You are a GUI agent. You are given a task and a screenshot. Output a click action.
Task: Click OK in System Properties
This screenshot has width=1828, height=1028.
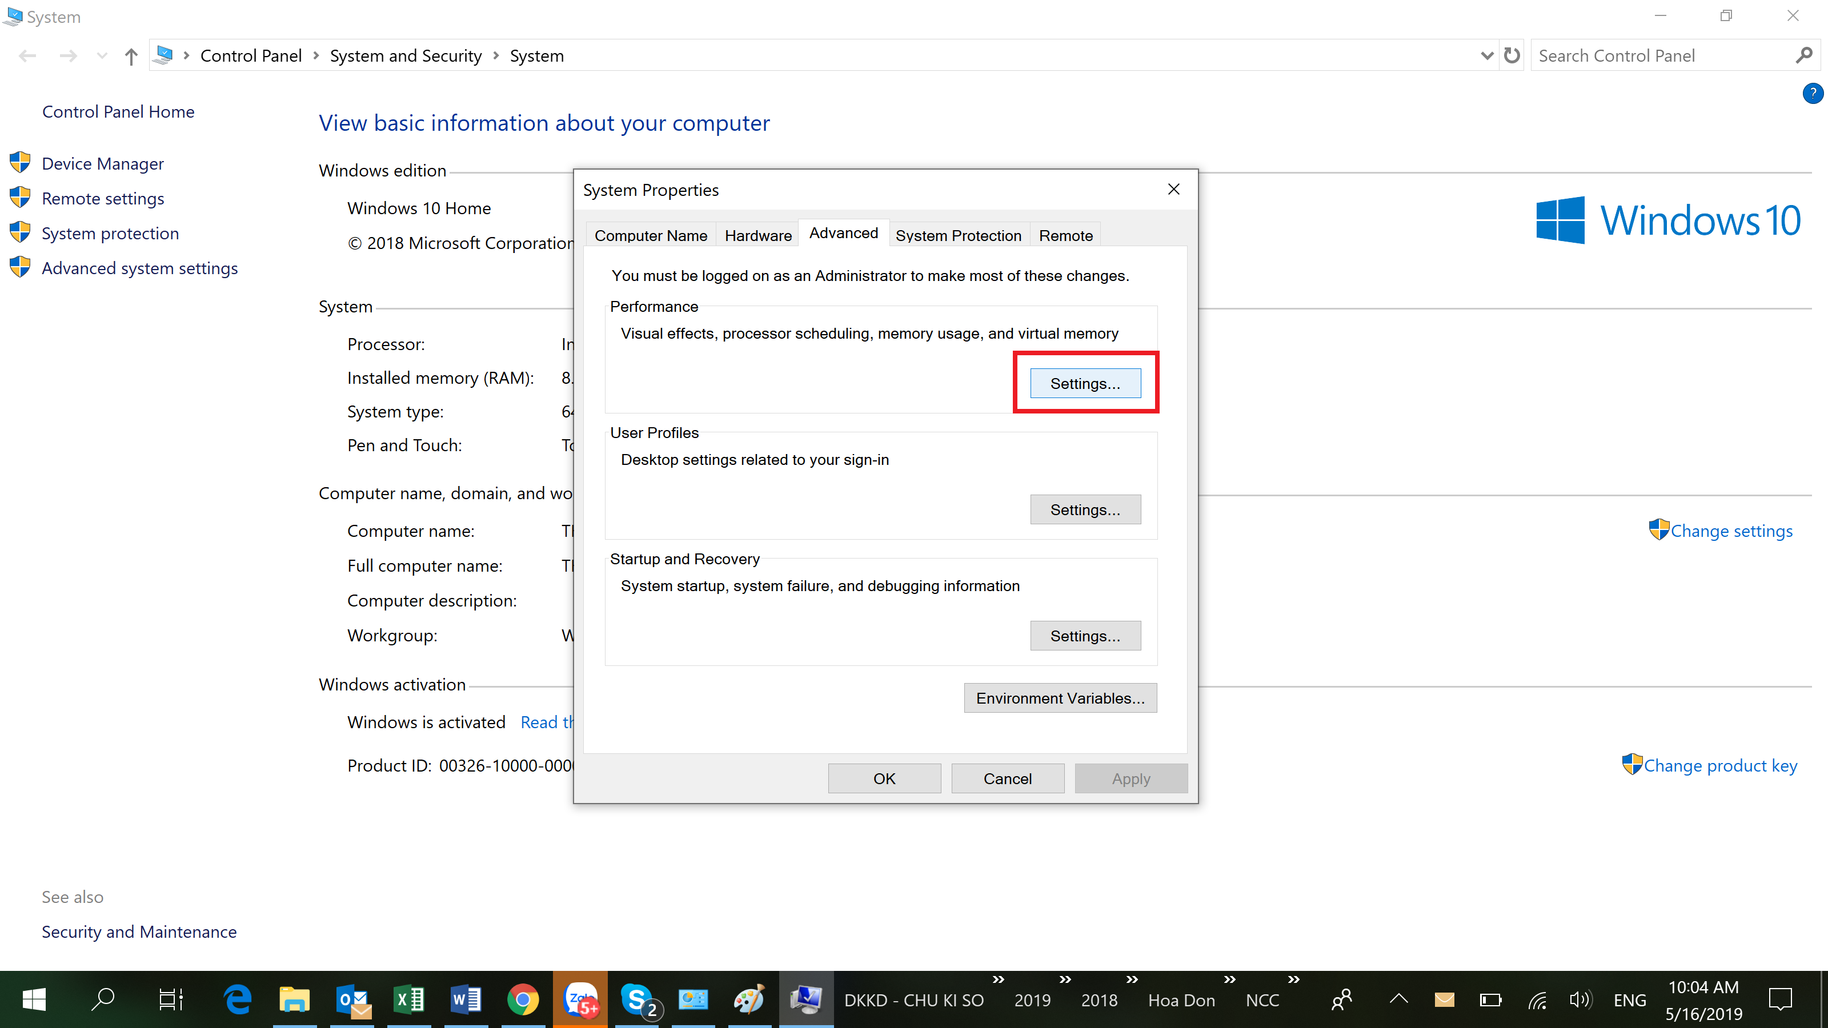(884, 778)
